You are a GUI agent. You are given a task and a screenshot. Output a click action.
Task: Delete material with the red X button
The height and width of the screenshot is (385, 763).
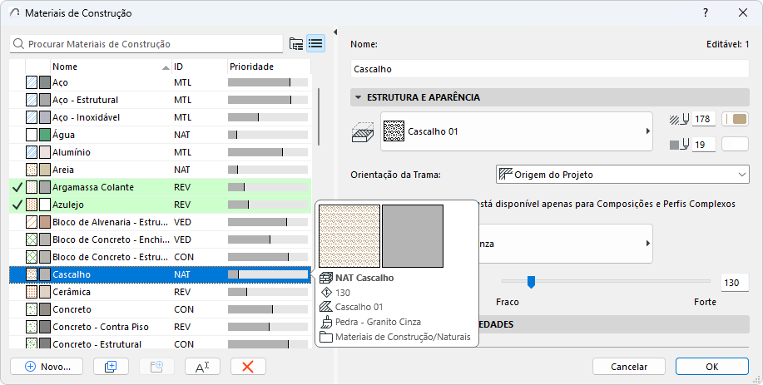(248, 367)
